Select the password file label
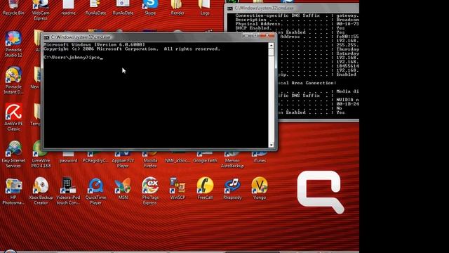 68,161
